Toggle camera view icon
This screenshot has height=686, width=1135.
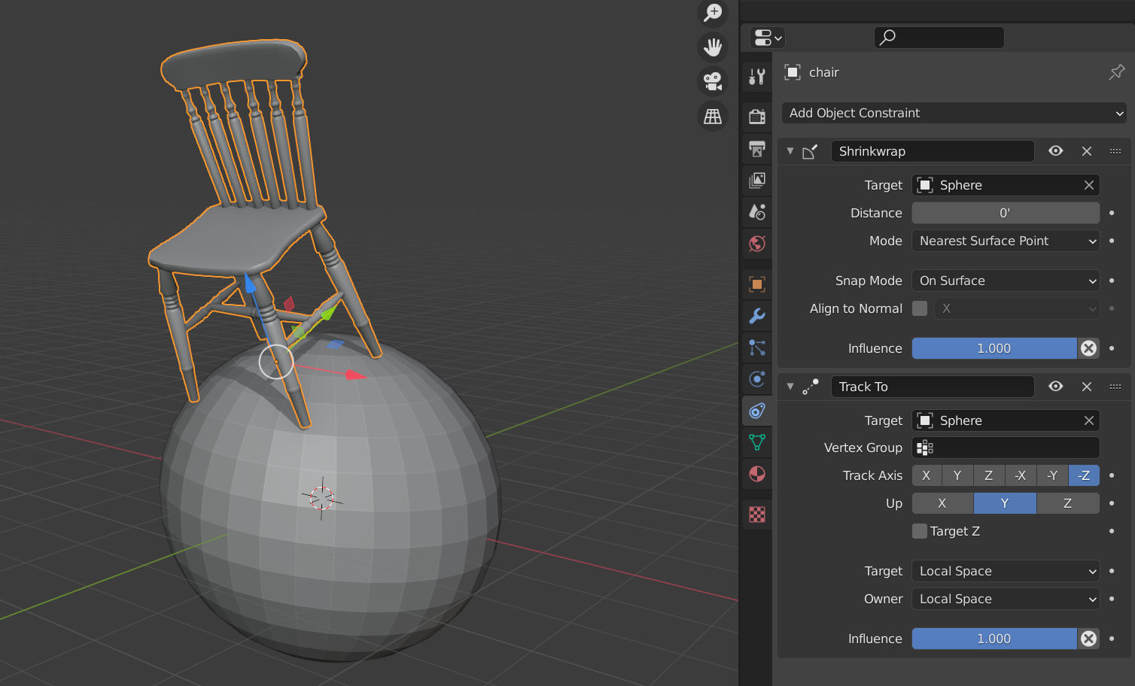pos(712,81)
